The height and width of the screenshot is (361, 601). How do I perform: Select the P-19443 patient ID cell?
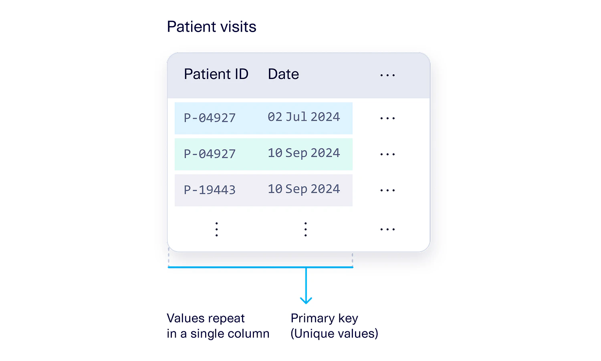(x=210, y=190)
